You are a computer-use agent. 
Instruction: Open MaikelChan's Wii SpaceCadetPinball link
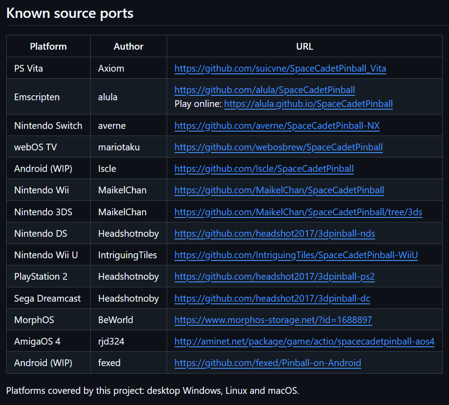point(279,190)
